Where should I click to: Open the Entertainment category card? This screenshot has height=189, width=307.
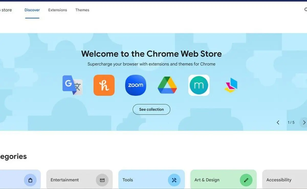[79, 179]
